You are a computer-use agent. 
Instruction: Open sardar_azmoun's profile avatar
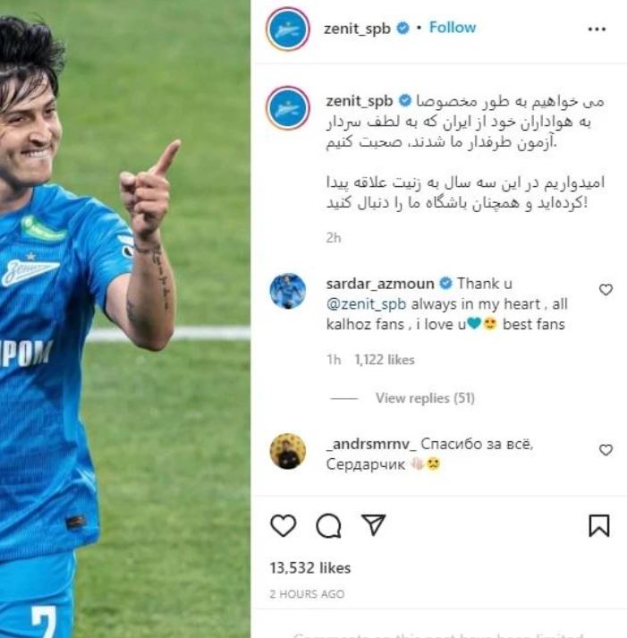288,291
